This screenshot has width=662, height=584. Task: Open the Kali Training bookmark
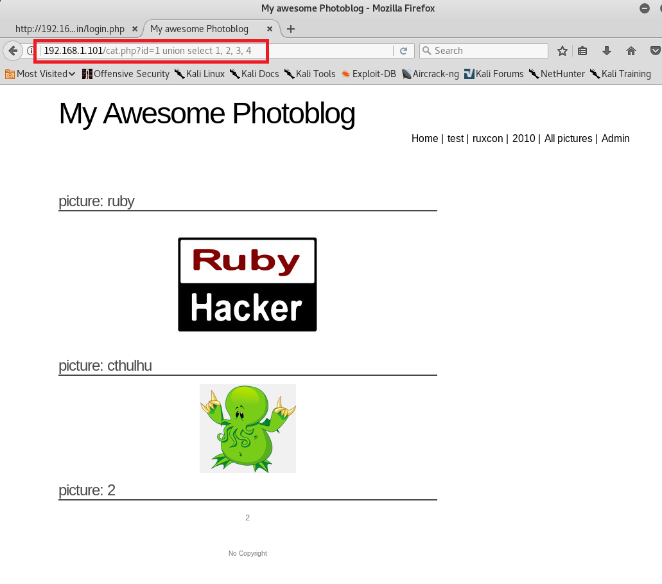(x=620, y=74)
